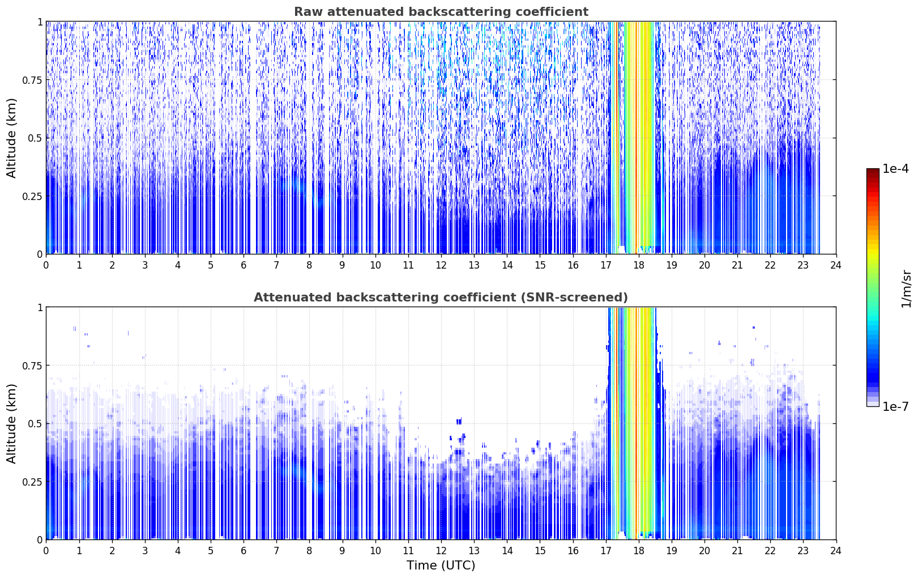Viewport: 918px width, 578px height.
Task: Click the 6 hour tick on bottom plot
Action: tap(244, 550)
